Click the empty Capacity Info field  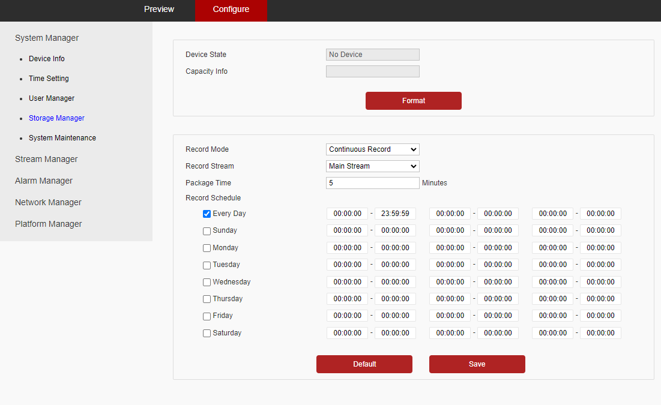pyautogui.click(x=373, y=71)
